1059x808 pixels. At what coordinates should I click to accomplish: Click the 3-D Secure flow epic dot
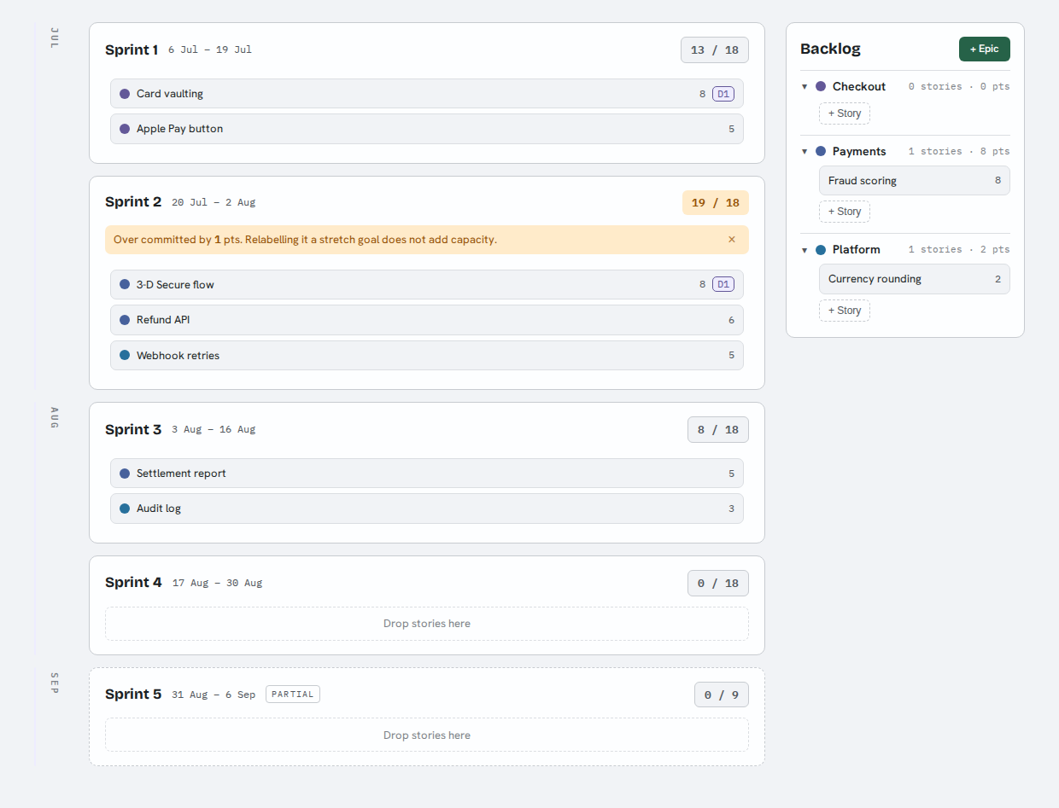click(125, 284)
